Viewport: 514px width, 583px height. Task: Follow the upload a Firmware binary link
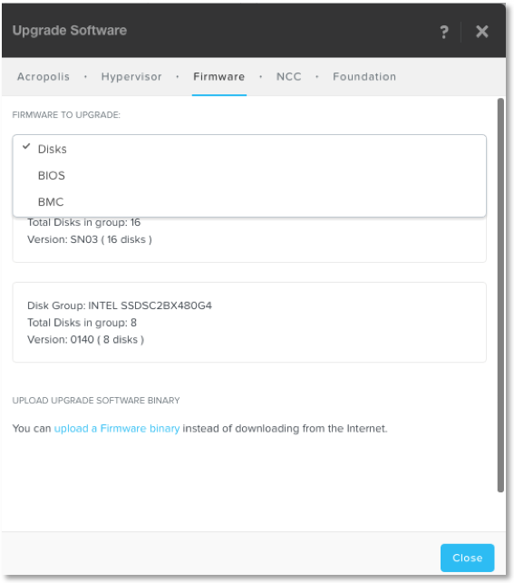(x=117, y=428)
